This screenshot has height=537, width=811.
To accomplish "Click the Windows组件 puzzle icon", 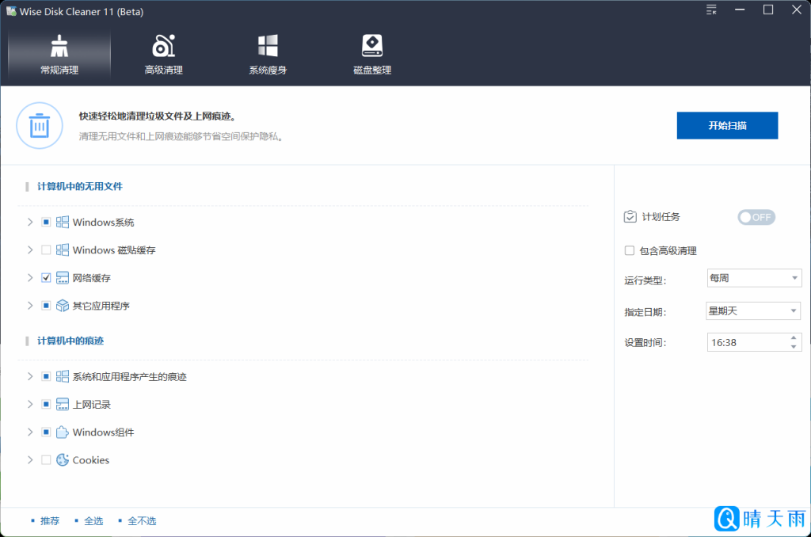I will coord(63,432).
